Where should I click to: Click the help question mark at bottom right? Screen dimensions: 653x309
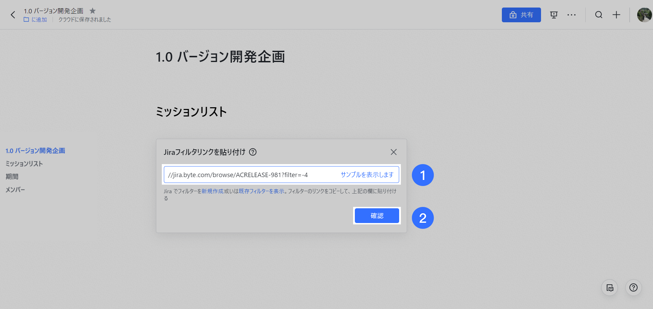(x=633, y=288)
